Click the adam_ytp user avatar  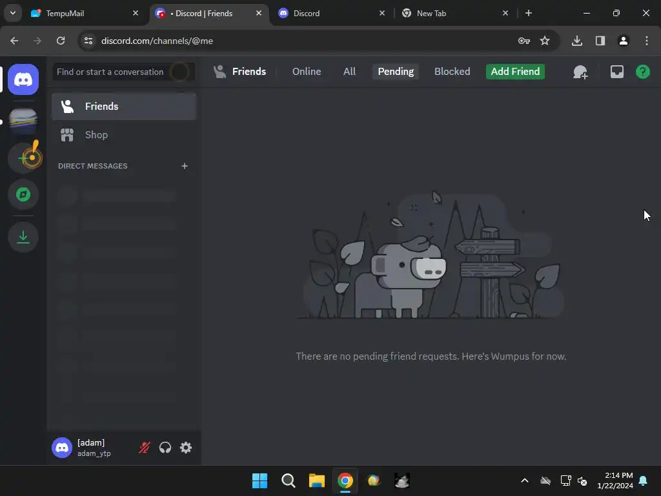pyautogui.click(x=62, y=448)
